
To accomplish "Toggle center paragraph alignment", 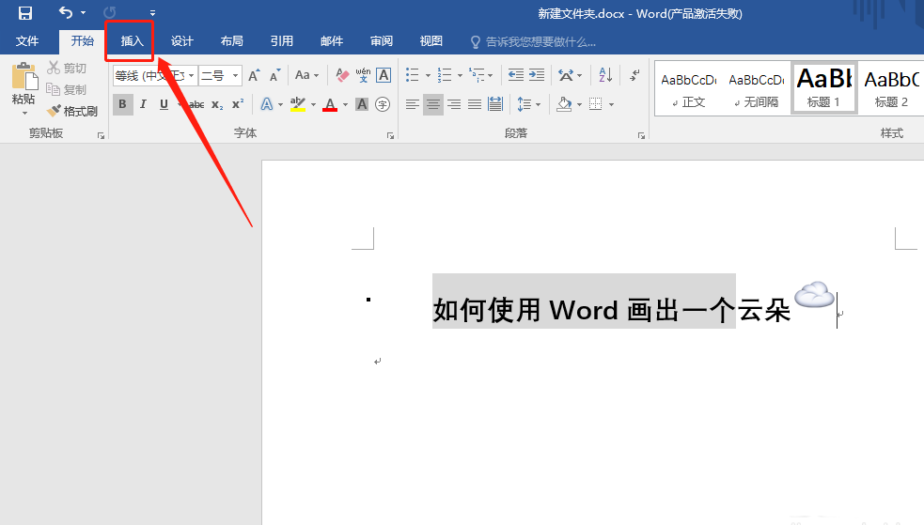I will point(433,104).
